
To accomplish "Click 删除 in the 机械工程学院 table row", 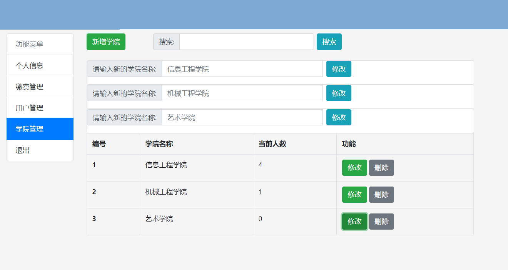I will (x=381, y=195).
